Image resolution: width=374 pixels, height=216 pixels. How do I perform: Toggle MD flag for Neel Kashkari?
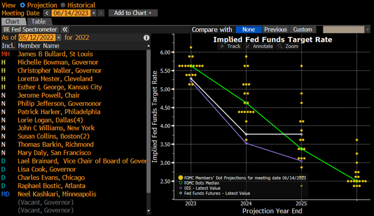[x=5, y=194]
